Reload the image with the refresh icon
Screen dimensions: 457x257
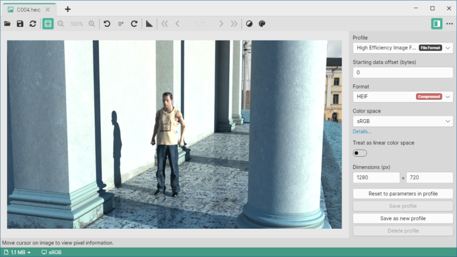click(33, 23)
